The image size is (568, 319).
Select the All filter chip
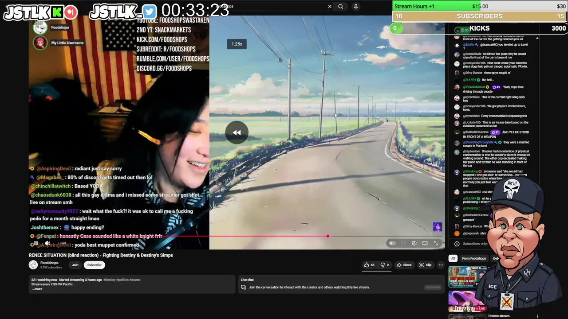(453, 258)
